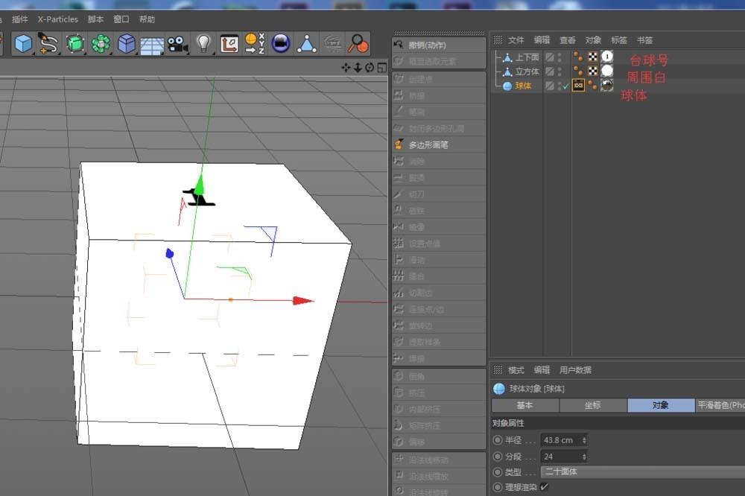Open the 文件 menu in the object manager
The width and height of the screenshot is (745, 496).
point(515,40)
